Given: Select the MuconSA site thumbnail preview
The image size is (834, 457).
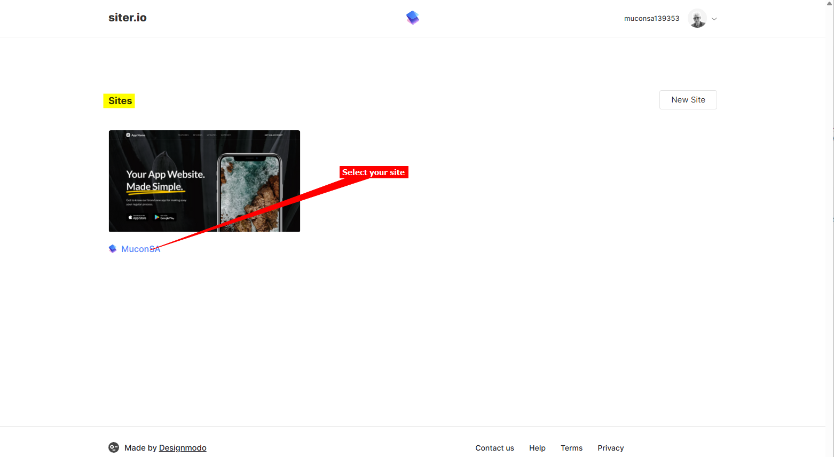Looking at the screenshot, I should tap(204, 180).
